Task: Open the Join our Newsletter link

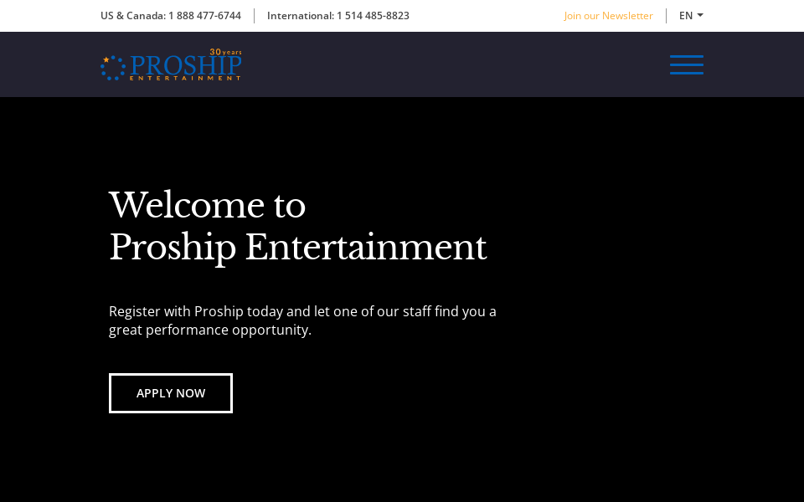Action: pyautogui.click(x=608, y=15)
